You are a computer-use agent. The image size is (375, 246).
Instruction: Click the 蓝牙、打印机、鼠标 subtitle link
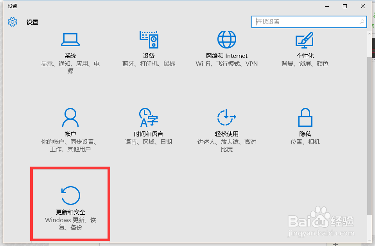point(149,63)
